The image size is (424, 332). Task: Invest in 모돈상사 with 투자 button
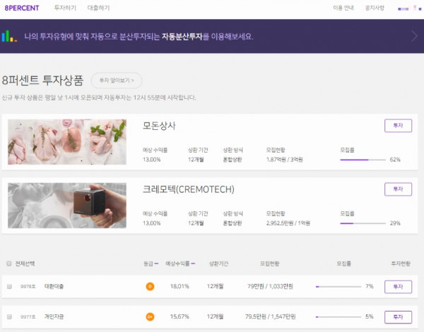pyautogui.click(x=398, y=126)
